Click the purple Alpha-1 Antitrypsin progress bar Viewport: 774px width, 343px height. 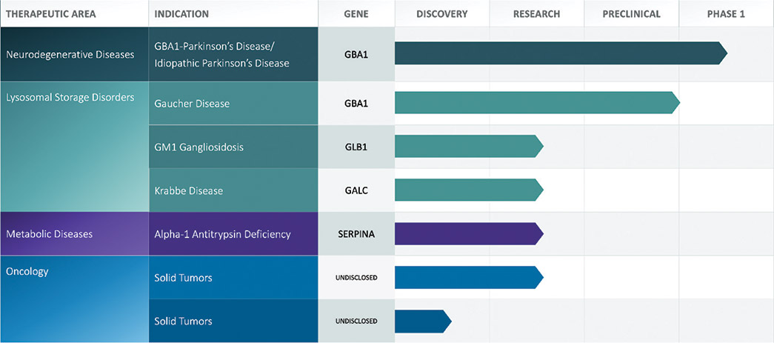coord(467,234)
